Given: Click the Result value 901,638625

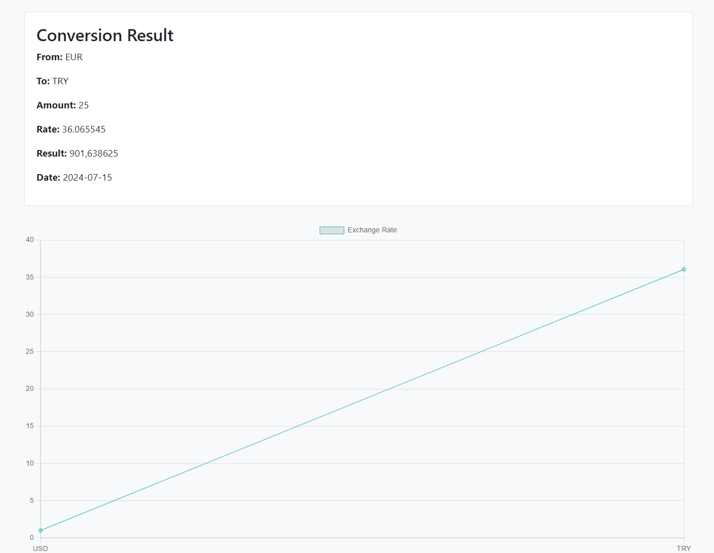Looking at the screenshot, I should (94, 153).
